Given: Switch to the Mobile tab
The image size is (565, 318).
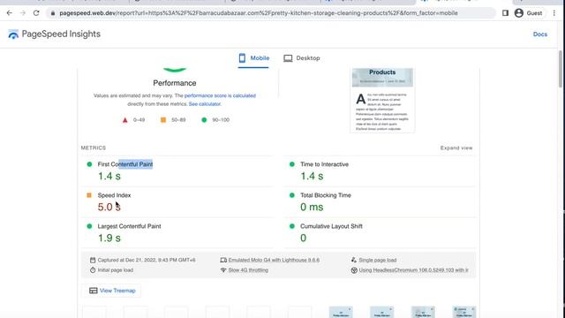Looking at the screenshot, I should coord(253,58).
